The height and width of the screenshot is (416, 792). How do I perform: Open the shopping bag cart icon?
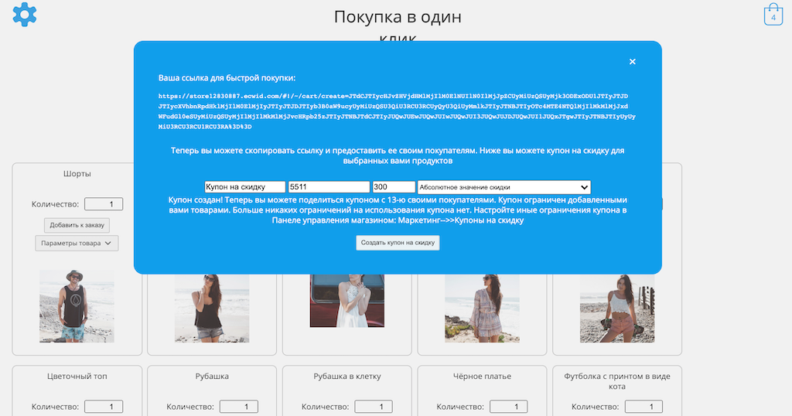click(773, 15)
